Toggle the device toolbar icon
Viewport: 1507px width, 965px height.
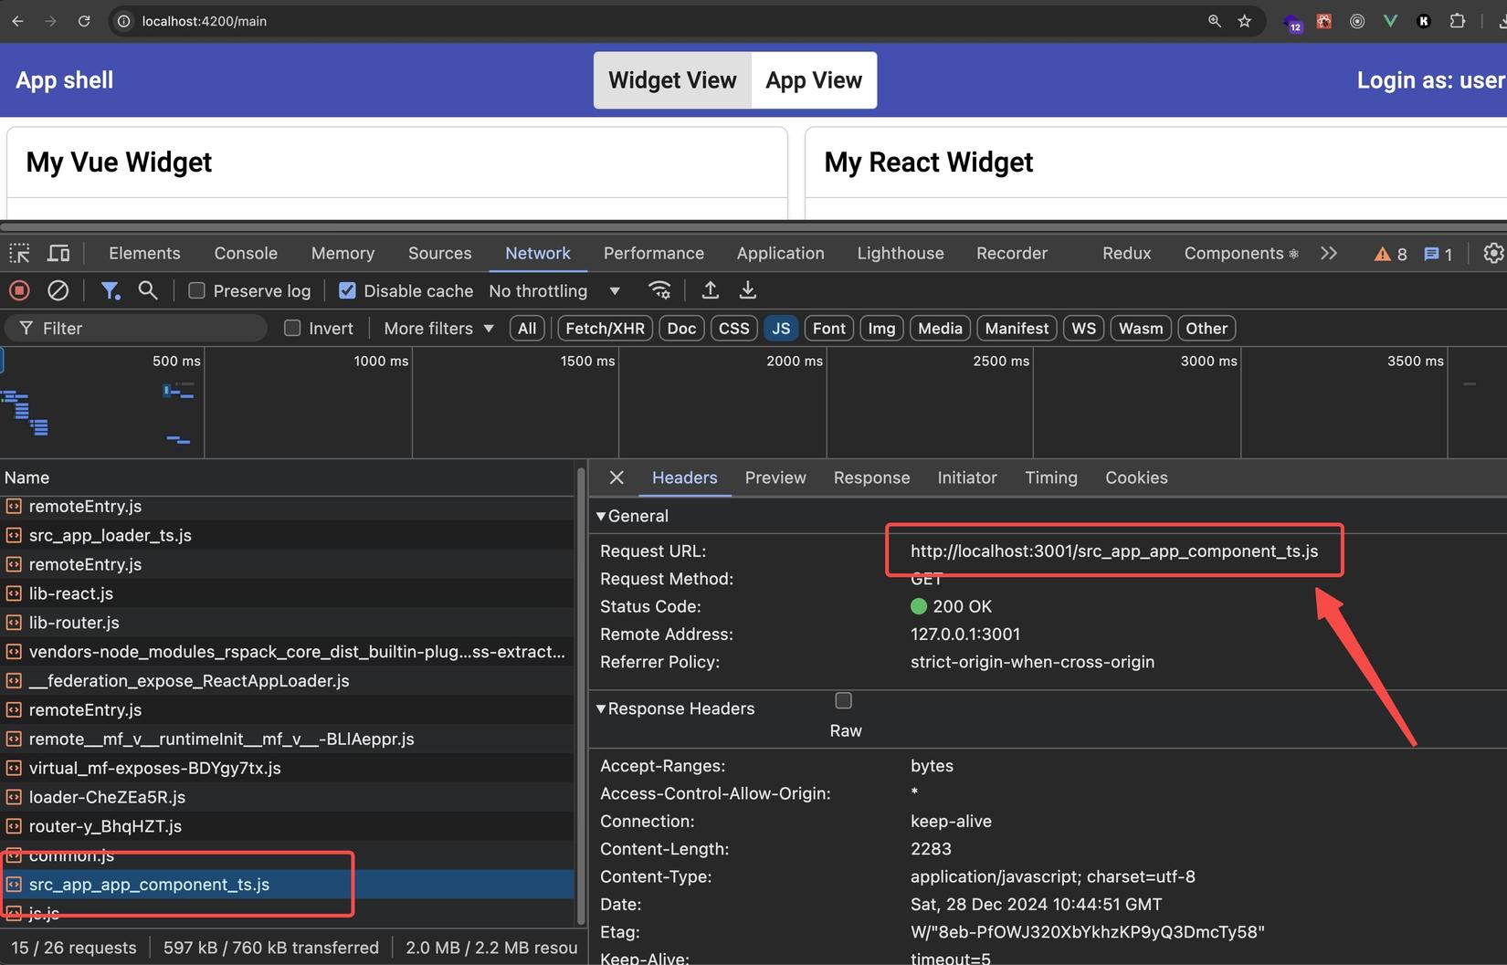(x=58, y=253)
